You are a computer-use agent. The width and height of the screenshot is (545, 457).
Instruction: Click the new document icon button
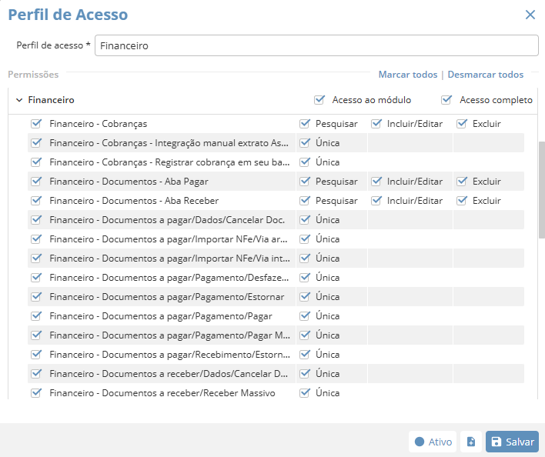point(470,442)
